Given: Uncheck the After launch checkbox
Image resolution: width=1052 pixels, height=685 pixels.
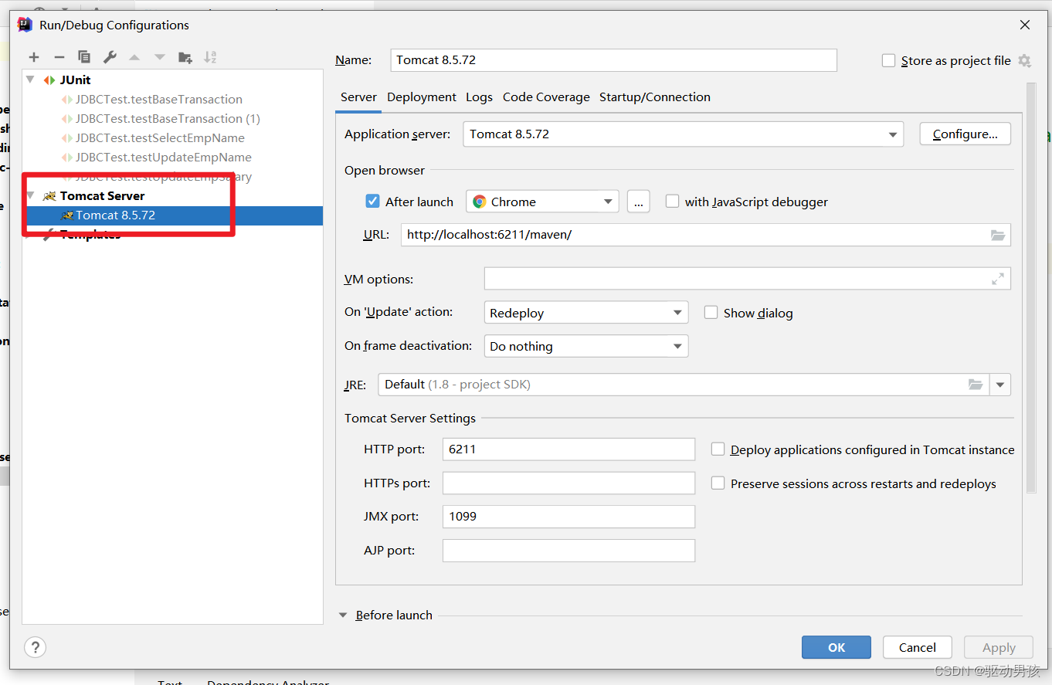Looking at the screenshot, I should pyautogui.click(x=372, y=201).
